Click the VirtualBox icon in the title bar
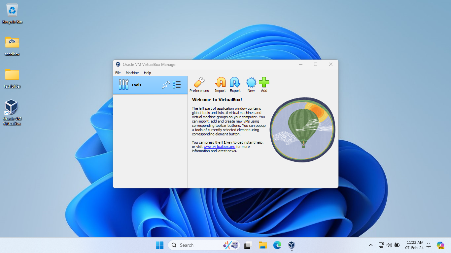The width and height of the screenshot is (451, 253). coord(118,65)
